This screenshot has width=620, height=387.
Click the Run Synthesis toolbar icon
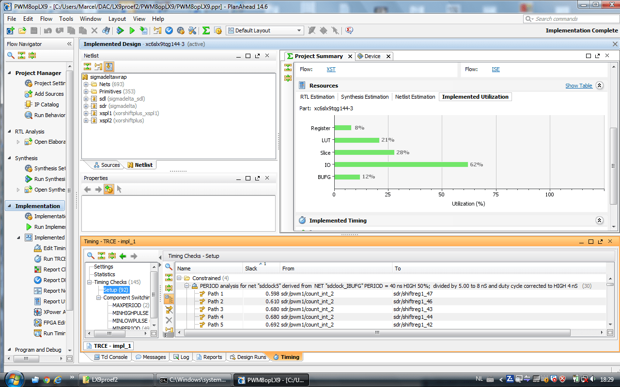coord(120,30)
